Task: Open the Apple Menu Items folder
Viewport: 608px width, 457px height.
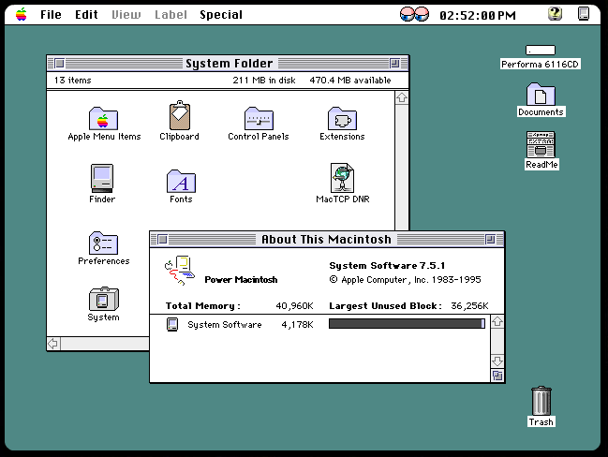Action: (x=103, y=118)
